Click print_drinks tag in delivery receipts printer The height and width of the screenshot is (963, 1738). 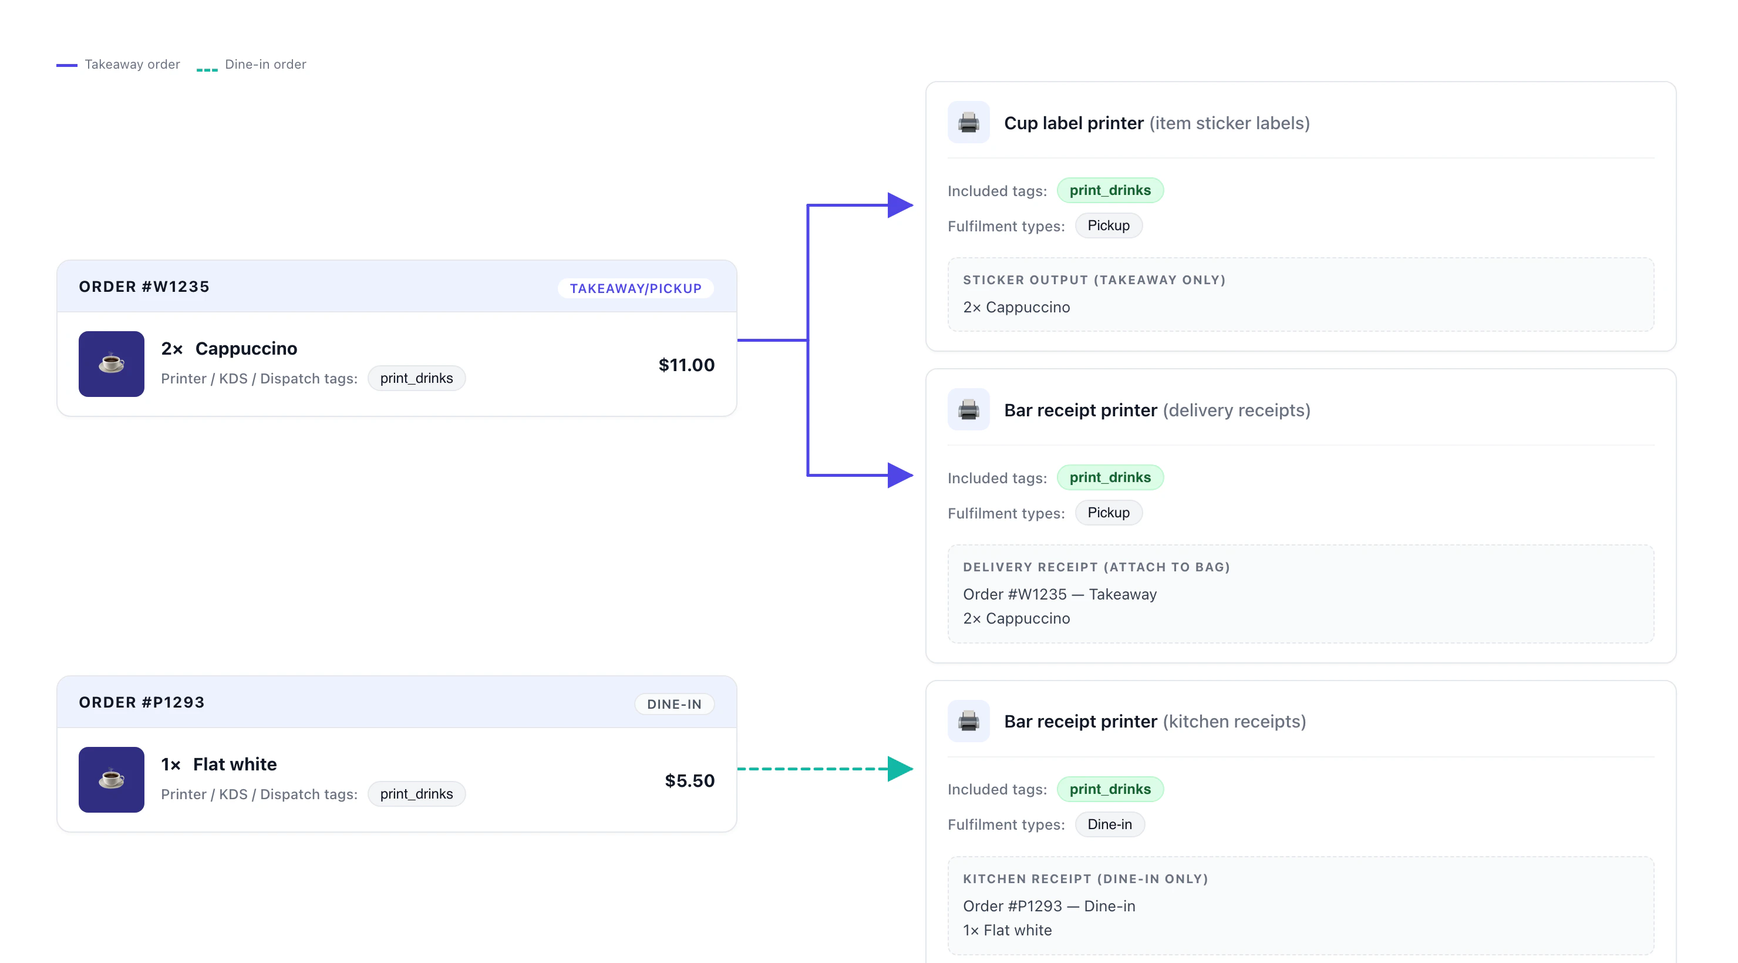click(1110, 477)
